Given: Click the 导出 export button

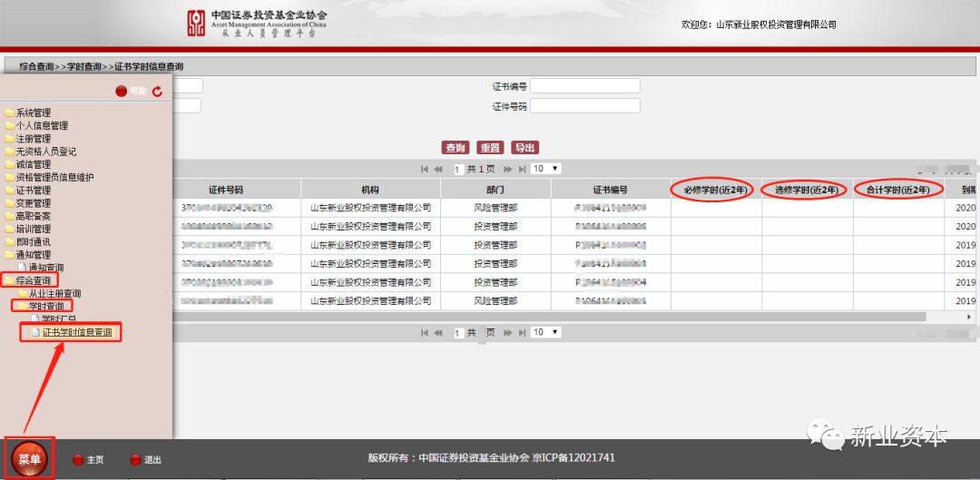Looking at the screenshot, I should [525, 148].
